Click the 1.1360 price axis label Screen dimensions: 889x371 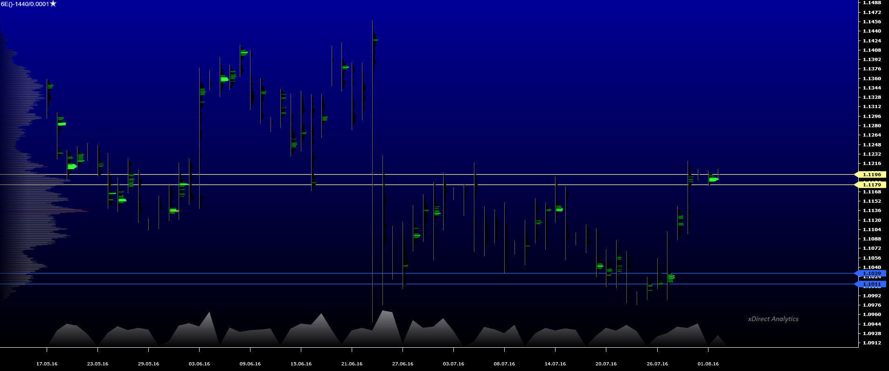pyautogui.click(x=872, y=79)
